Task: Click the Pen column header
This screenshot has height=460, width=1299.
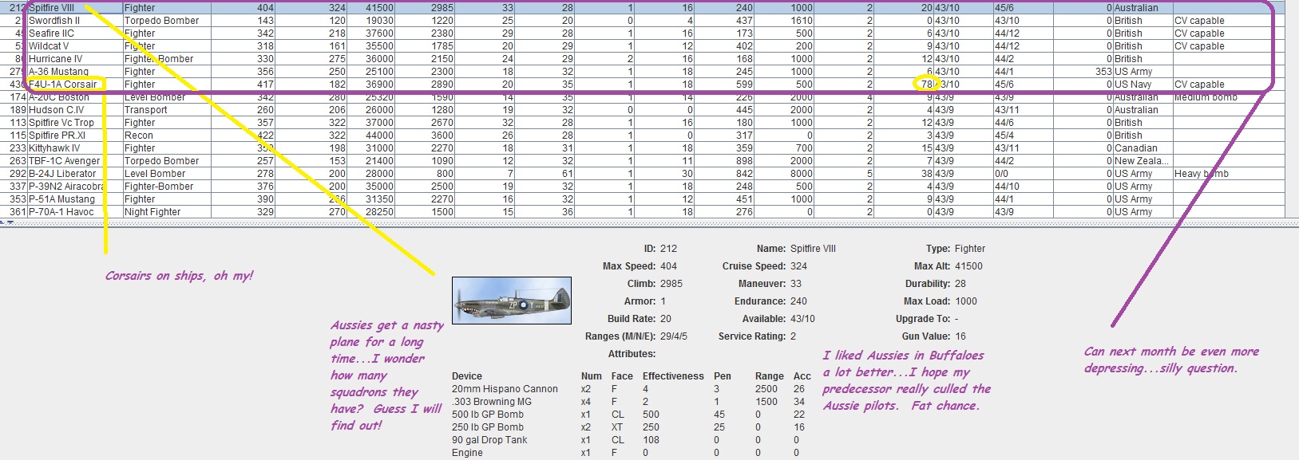Action: click(723, 376)
